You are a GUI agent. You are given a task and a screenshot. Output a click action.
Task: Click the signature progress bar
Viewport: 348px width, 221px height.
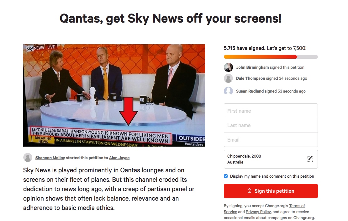tap(271, 57)
